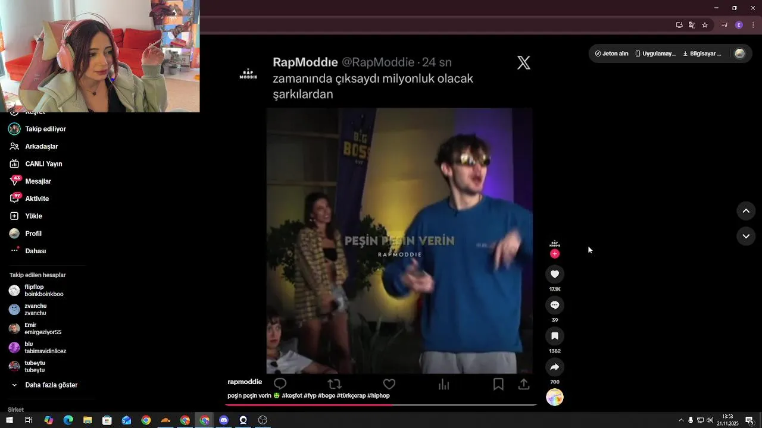Image resolution: width=762 pixels, height=428 pixels.
Task: Go to the previous video with the up arrow
Action: pyautogui.click(x=746, y=211)
